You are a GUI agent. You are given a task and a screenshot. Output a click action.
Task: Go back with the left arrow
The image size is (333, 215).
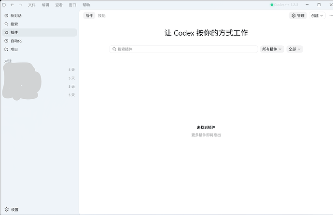coord(12,5)
